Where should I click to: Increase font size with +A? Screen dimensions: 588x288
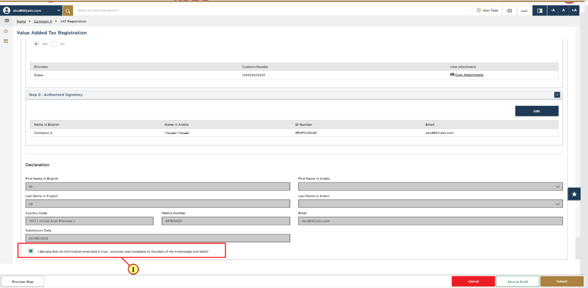coord(574,10)
